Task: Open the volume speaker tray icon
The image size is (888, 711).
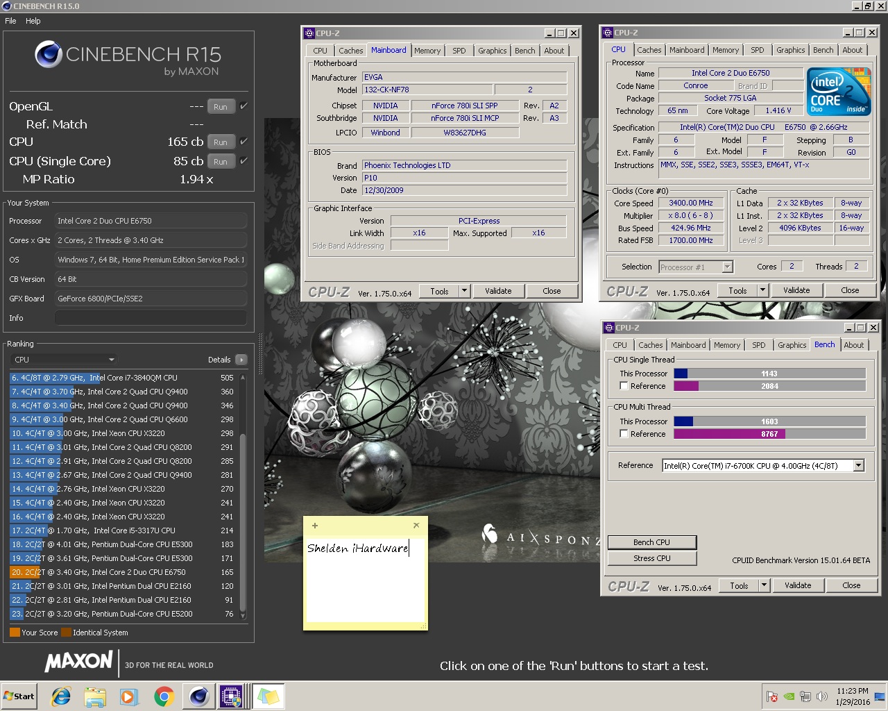Action: coord(822,696)
